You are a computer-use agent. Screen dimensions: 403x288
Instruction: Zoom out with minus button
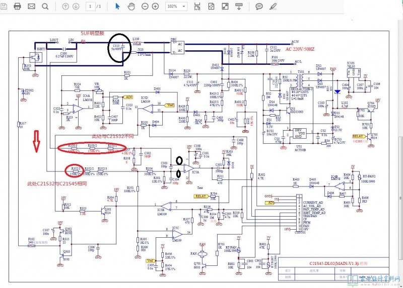click(x=145, y=7)
